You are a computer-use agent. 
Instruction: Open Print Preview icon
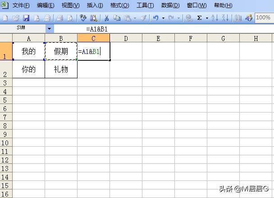click(x=70, y=18)
